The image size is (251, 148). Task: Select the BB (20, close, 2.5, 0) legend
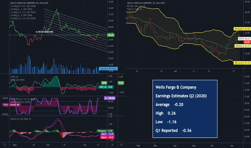(136, 6)
